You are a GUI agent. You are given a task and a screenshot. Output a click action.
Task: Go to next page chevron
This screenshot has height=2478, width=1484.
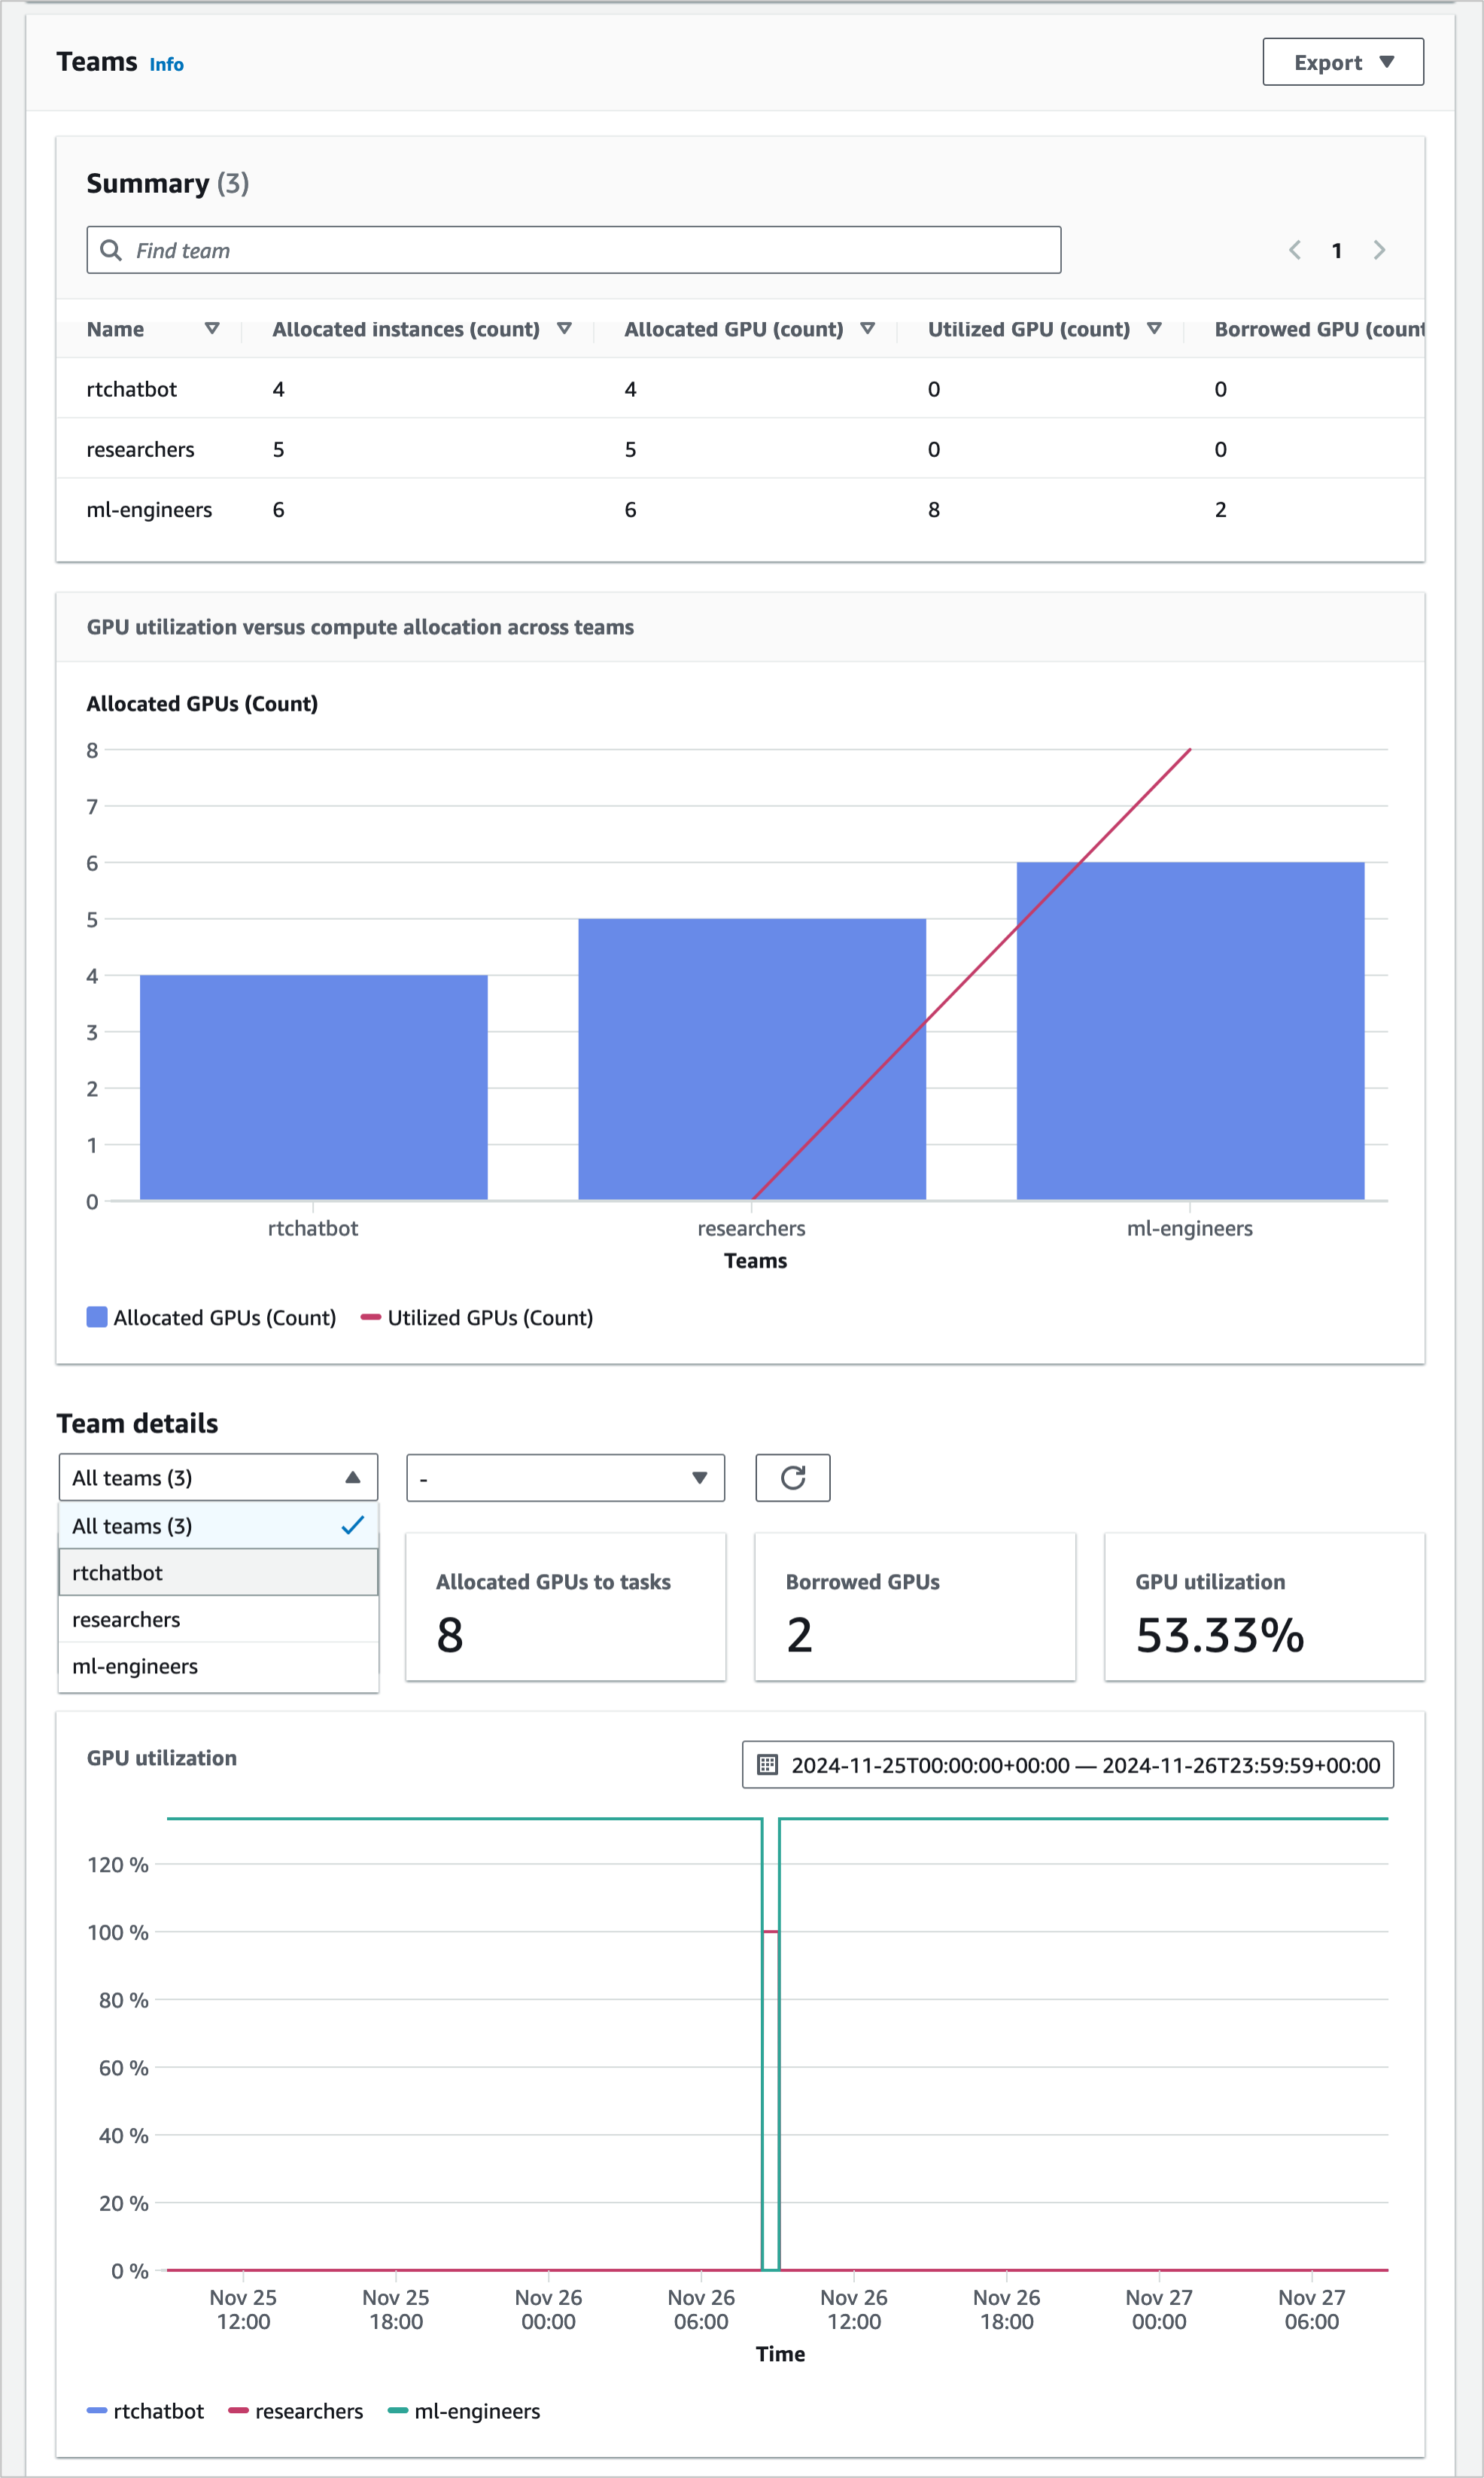click(1379, 250)
